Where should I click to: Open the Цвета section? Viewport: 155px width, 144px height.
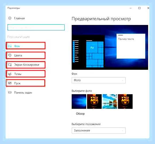(26, 55)
